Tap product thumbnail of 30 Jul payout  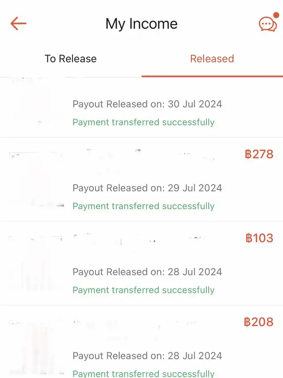37,104
